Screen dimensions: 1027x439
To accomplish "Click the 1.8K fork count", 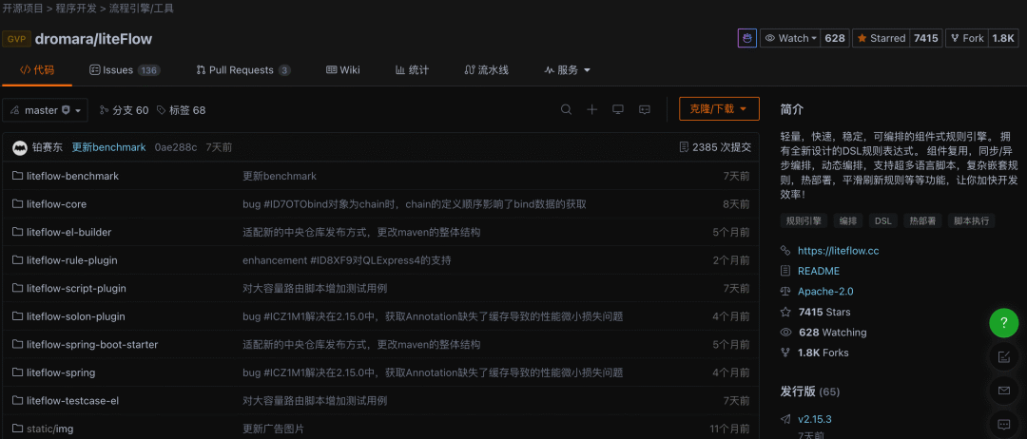I will [x=1003, y=39].
